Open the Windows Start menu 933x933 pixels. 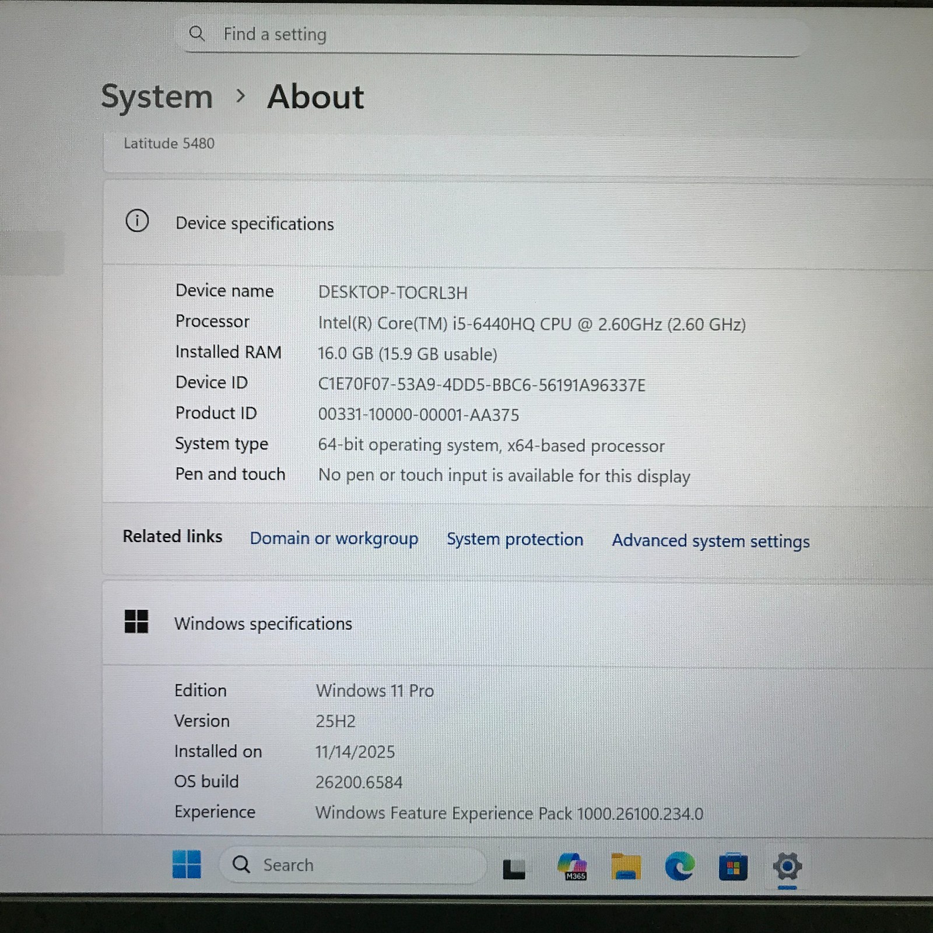187,864
